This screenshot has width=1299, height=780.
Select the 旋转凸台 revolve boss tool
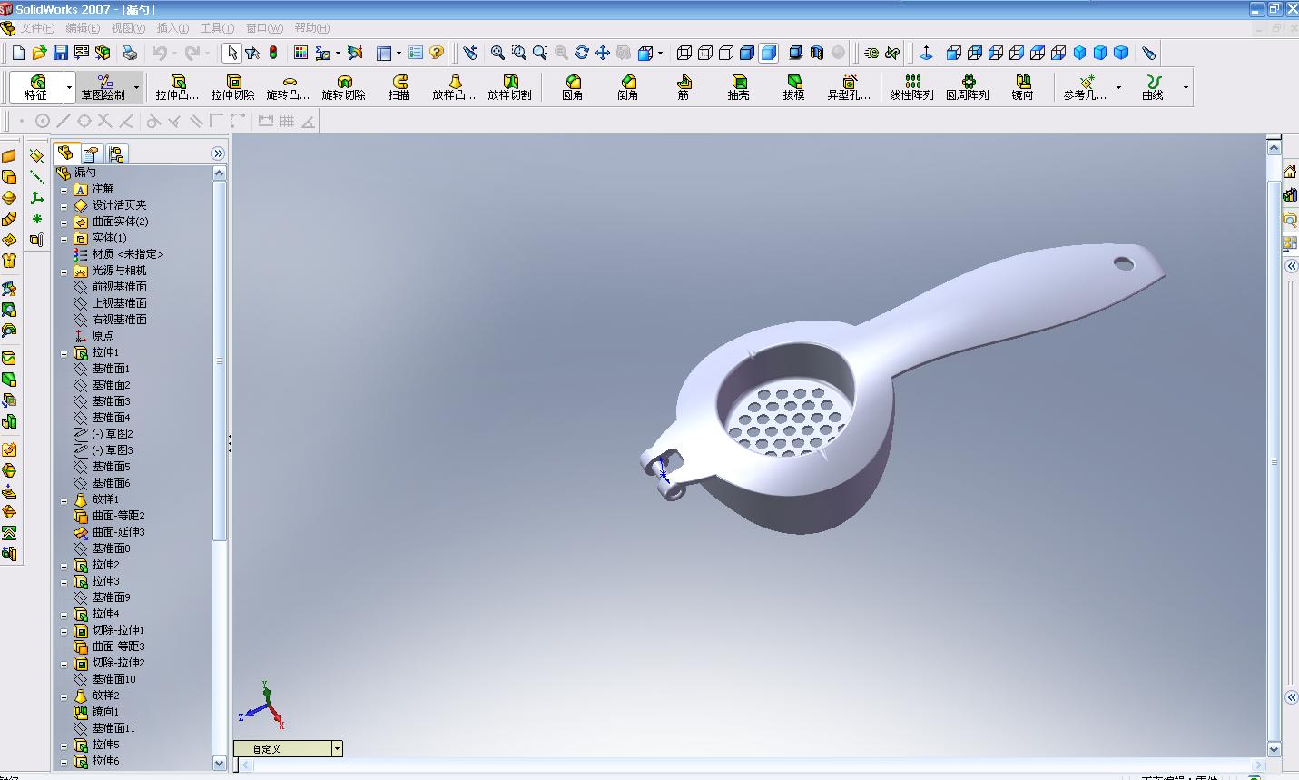click(x=289, y=87)
